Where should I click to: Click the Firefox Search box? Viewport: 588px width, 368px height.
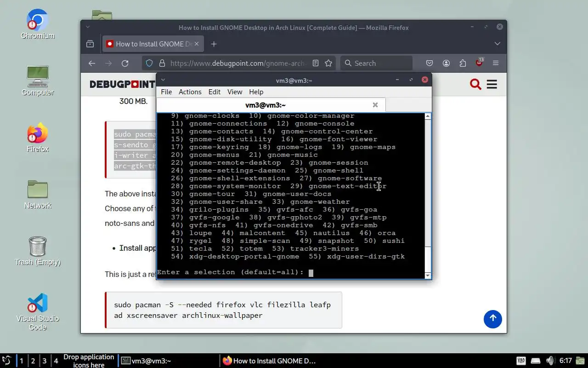[376, 63]
